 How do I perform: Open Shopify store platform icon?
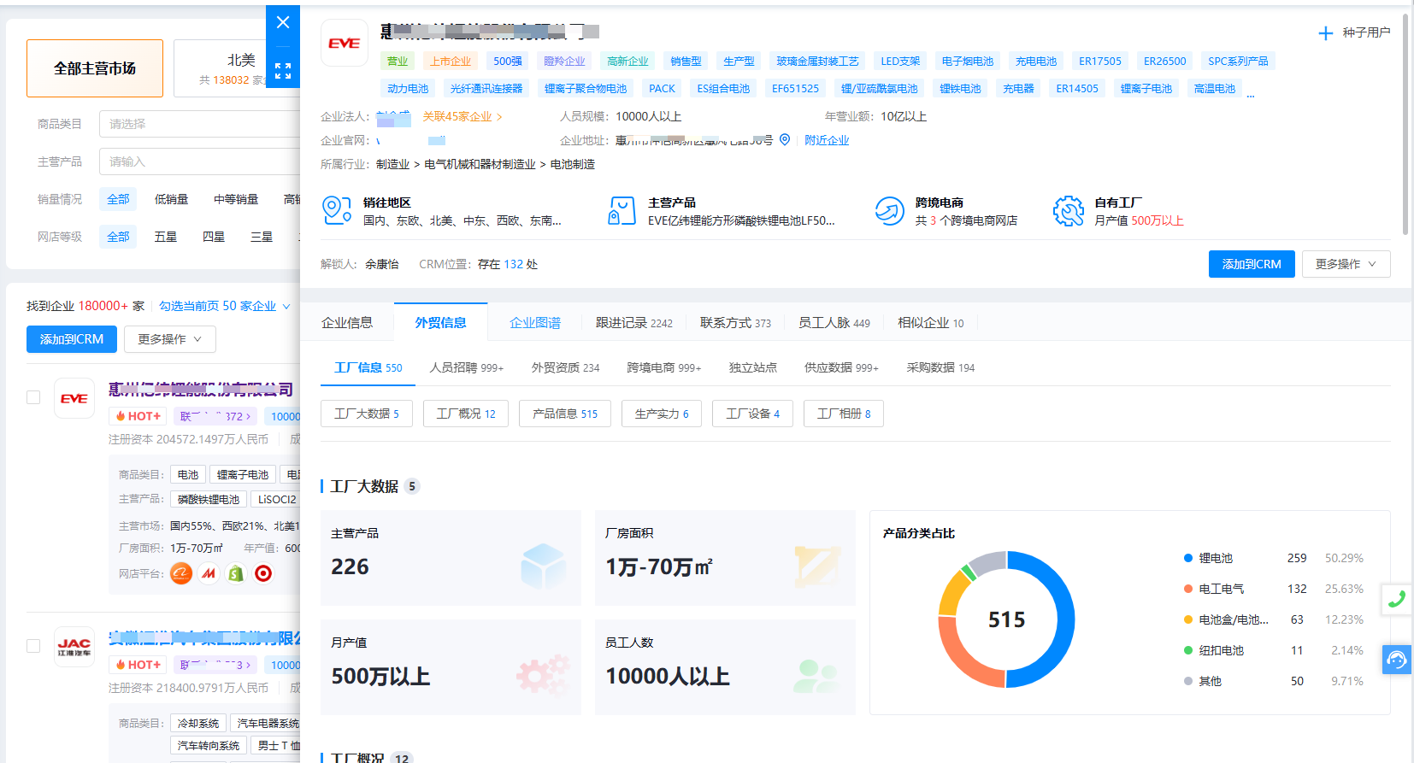point(236,573)
